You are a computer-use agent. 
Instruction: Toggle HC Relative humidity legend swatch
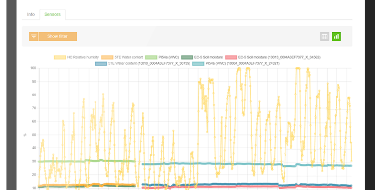tap(60, 57)
